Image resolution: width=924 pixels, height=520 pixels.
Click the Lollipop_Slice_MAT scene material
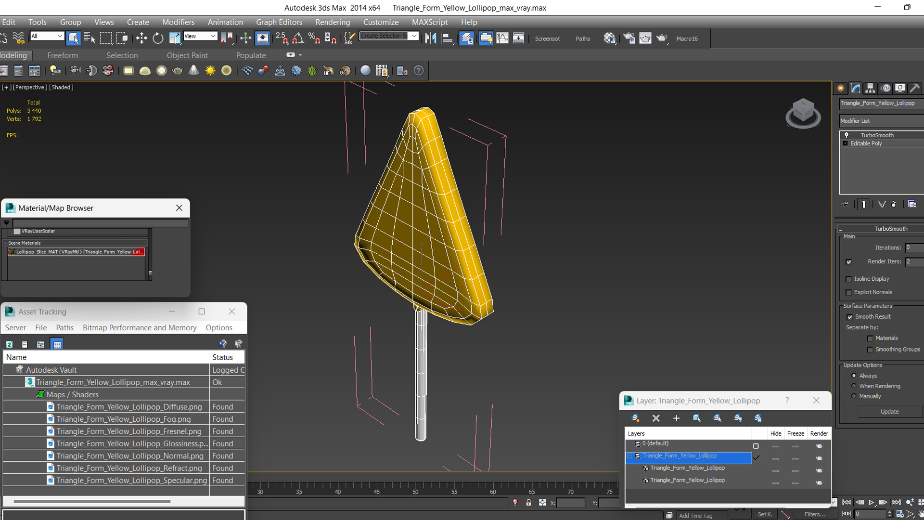pyautogui.click(x=77, y=252)
